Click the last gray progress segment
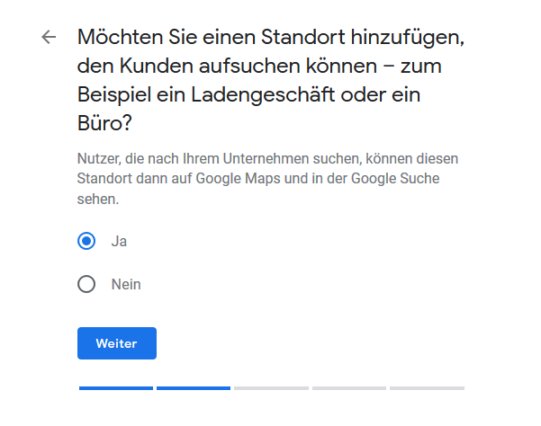The image size is (541, 426). click(x=427, y=388)
